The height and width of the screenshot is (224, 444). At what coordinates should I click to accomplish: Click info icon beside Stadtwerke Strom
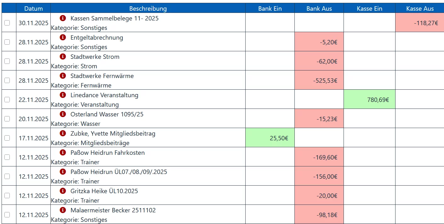(x=63, y=57)
